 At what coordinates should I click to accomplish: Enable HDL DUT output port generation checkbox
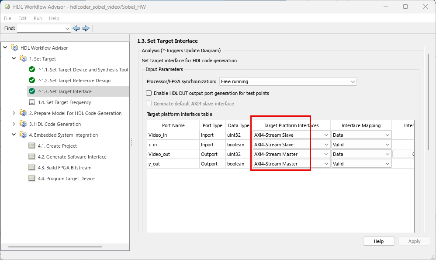coord(149,93)
